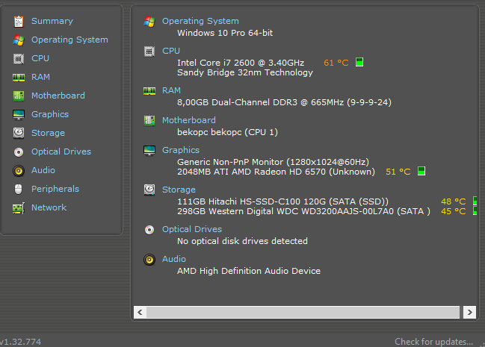The width and height of the screenshot is (485, 347).
Task: Open Network in the left sidebar
Action: [x=49, y=207]
